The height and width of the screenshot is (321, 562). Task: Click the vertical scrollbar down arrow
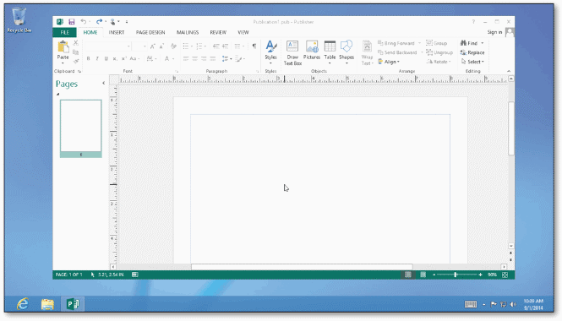pyautogui.click(x=511, y=246)
